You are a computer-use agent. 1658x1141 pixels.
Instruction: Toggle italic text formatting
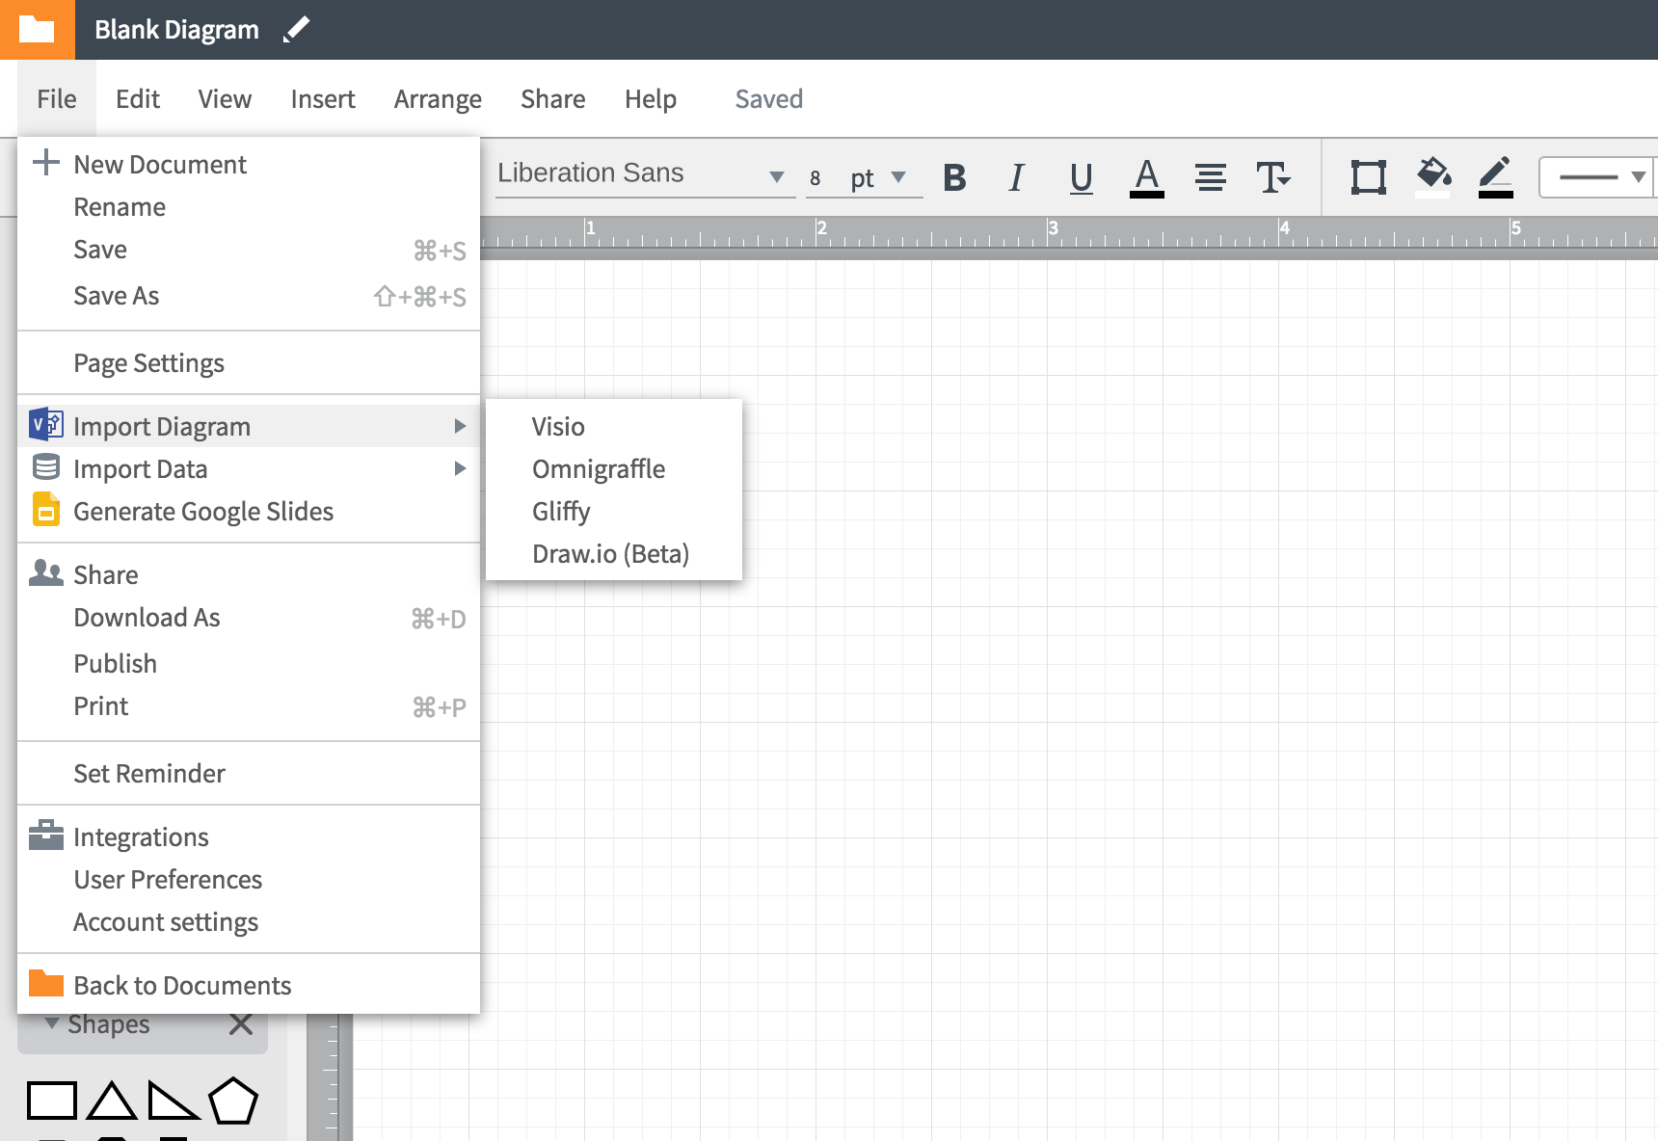click(1016, 177)
